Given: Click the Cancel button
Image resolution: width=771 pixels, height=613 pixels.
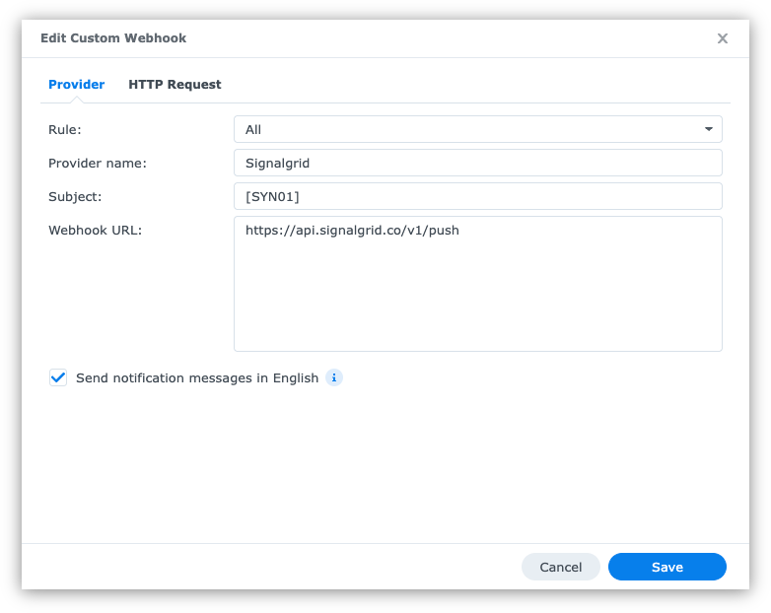Looking at the screenshot, I should pyautogui.click(x=561, y=567).
